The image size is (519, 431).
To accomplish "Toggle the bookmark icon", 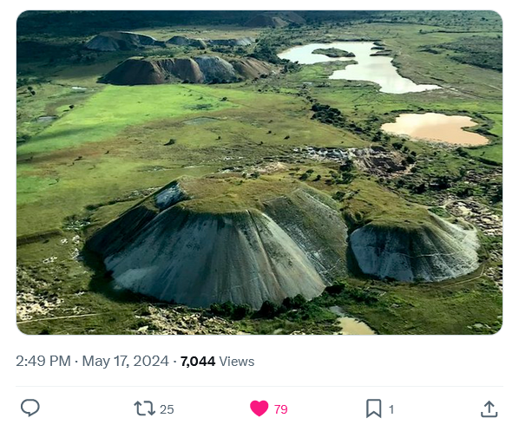I will (x=374, y=408).
